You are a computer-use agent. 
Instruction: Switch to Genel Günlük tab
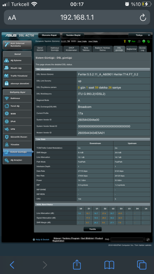40,49
